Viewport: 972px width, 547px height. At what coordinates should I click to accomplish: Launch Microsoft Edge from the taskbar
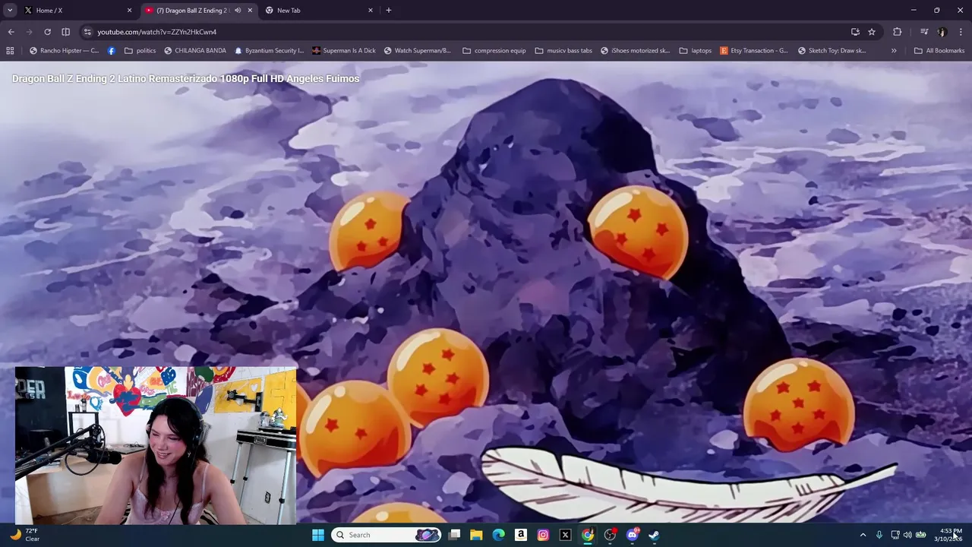pyautogui.click(x=498, y=535)
